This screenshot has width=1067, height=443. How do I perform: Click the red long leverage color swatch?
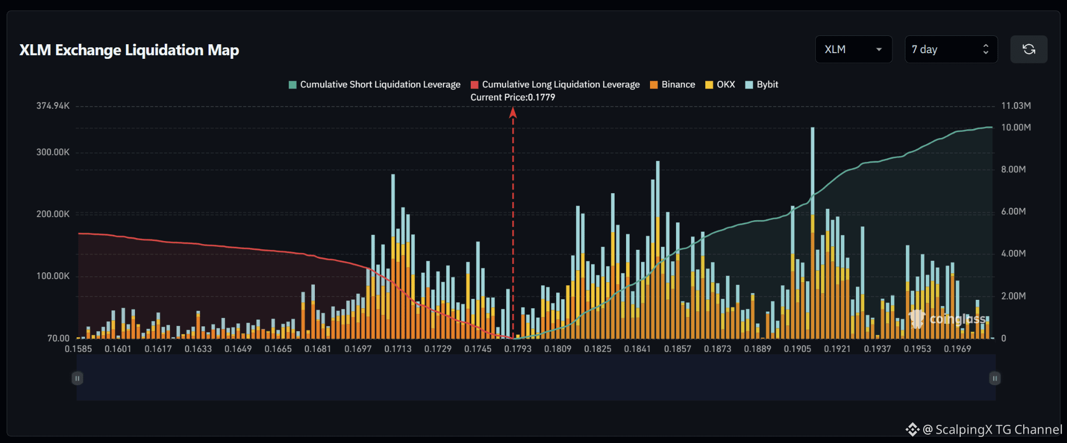[474, 85]
